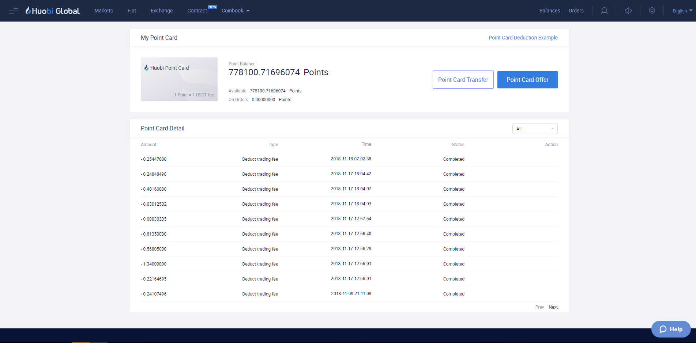
Task: Click the time 2018-11-17 12:56:29
Action: tap(351, 249)
